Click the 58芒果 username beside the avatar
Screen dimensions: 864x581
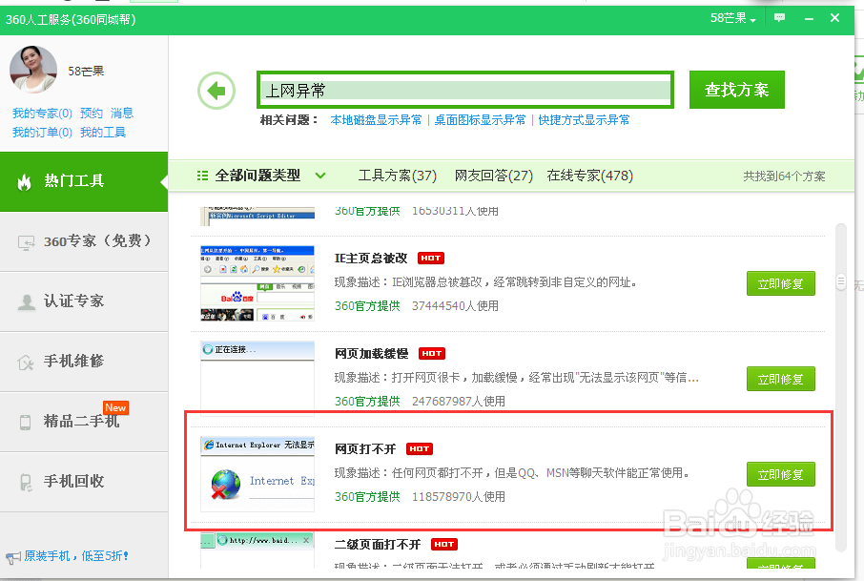click(86, 72)
